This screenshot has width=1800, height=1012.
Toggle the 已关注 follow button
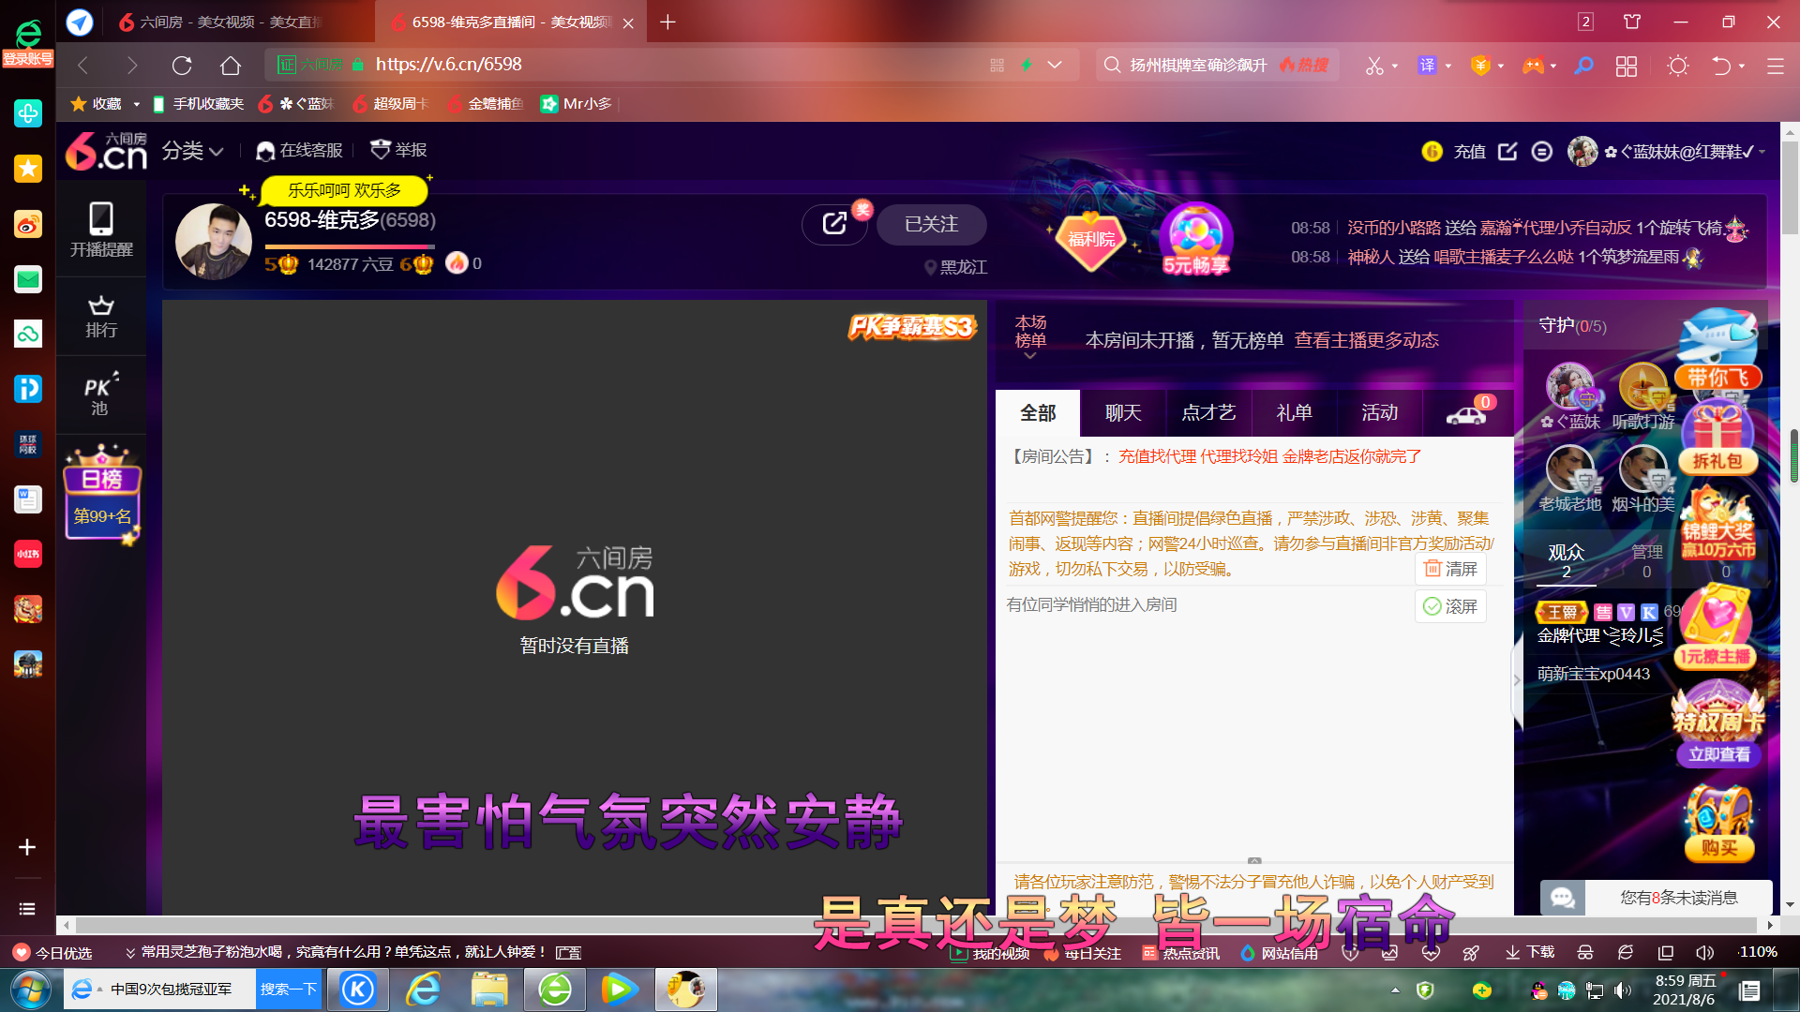931,225
